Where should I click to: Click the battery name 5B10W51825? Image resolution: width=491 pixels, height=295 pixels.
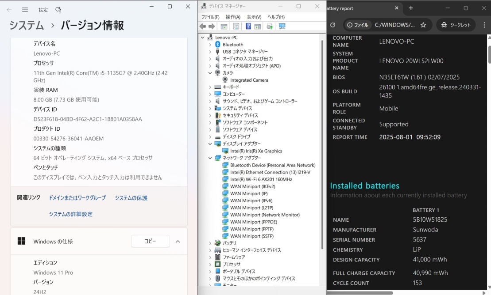pos(430,219)
